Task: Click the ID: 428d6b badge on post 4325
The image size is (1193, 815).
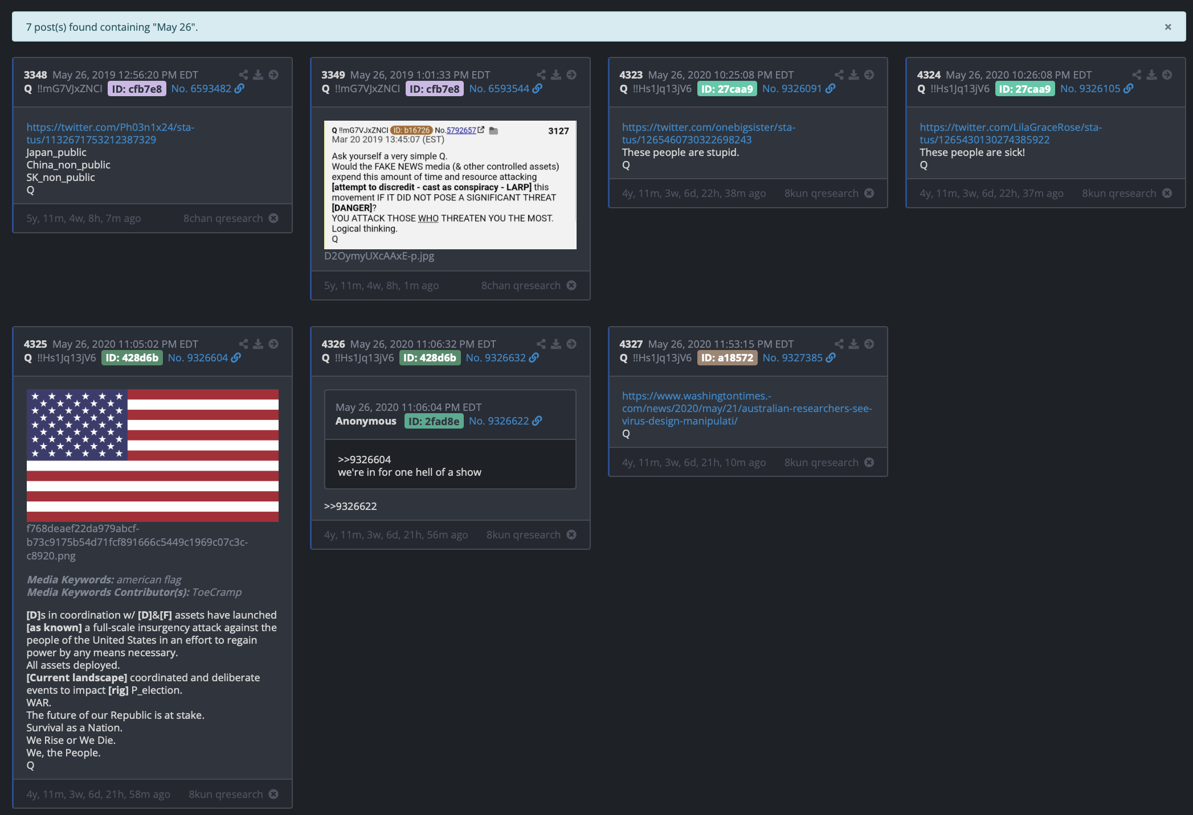Action: (132, 358)
